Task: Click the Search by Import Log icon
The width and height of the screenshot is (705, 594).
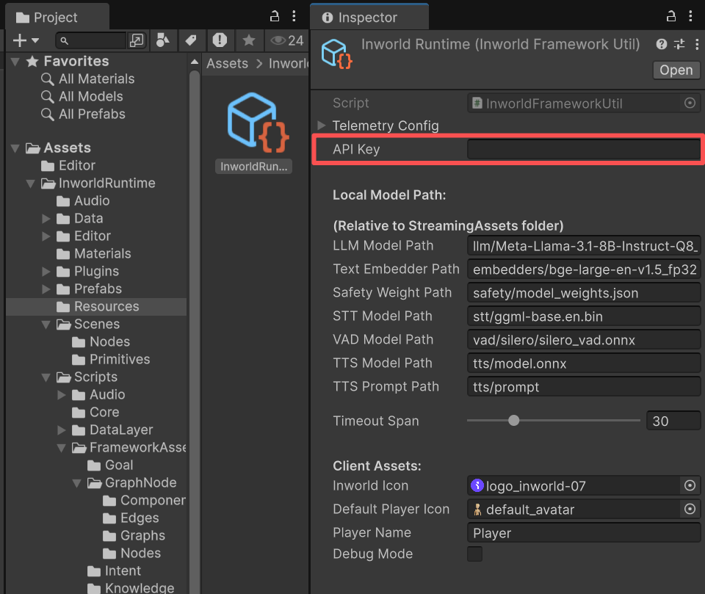Action: tap(220, 40)
